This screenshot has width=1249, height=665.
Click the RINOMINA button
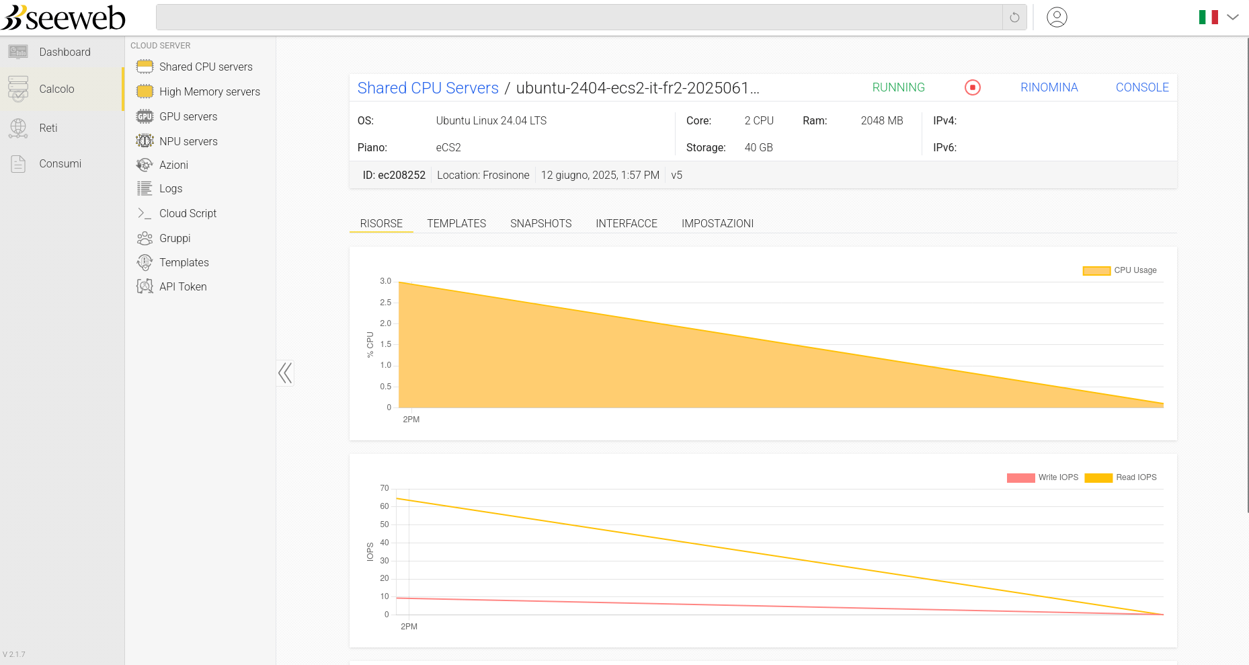[1049, 87]
